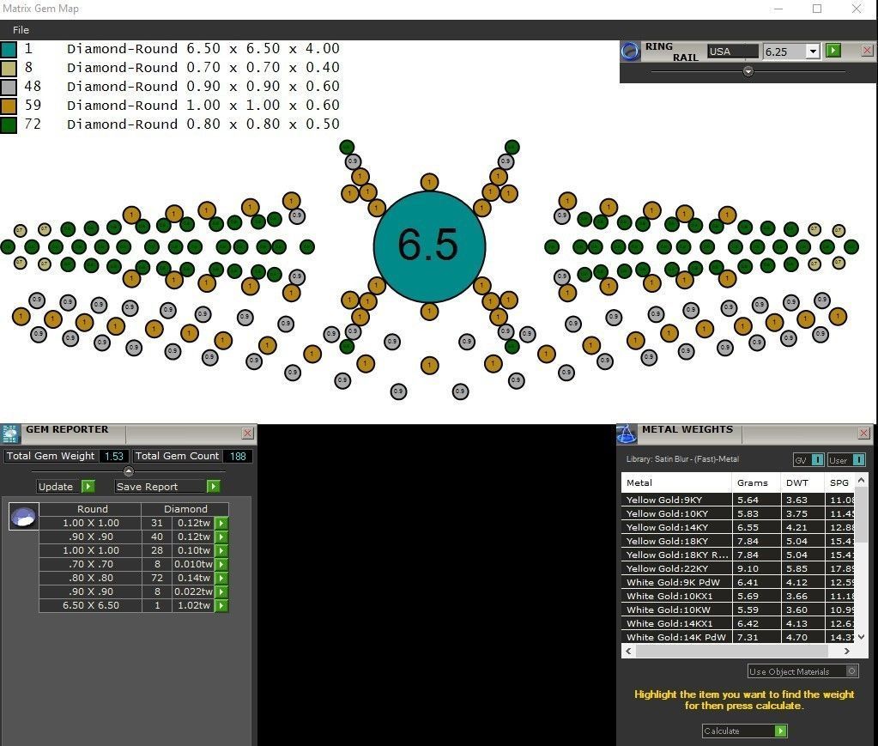
Task: Click the green arrow beside Update
Action: tap(88, 486)
